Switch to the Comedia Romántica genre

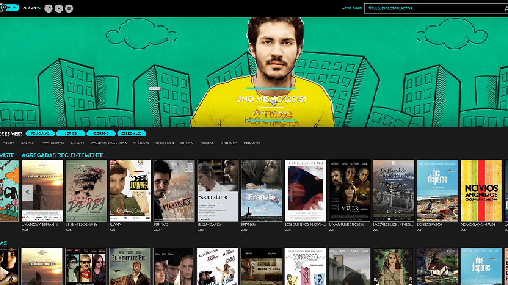click(x=109, y=143)
